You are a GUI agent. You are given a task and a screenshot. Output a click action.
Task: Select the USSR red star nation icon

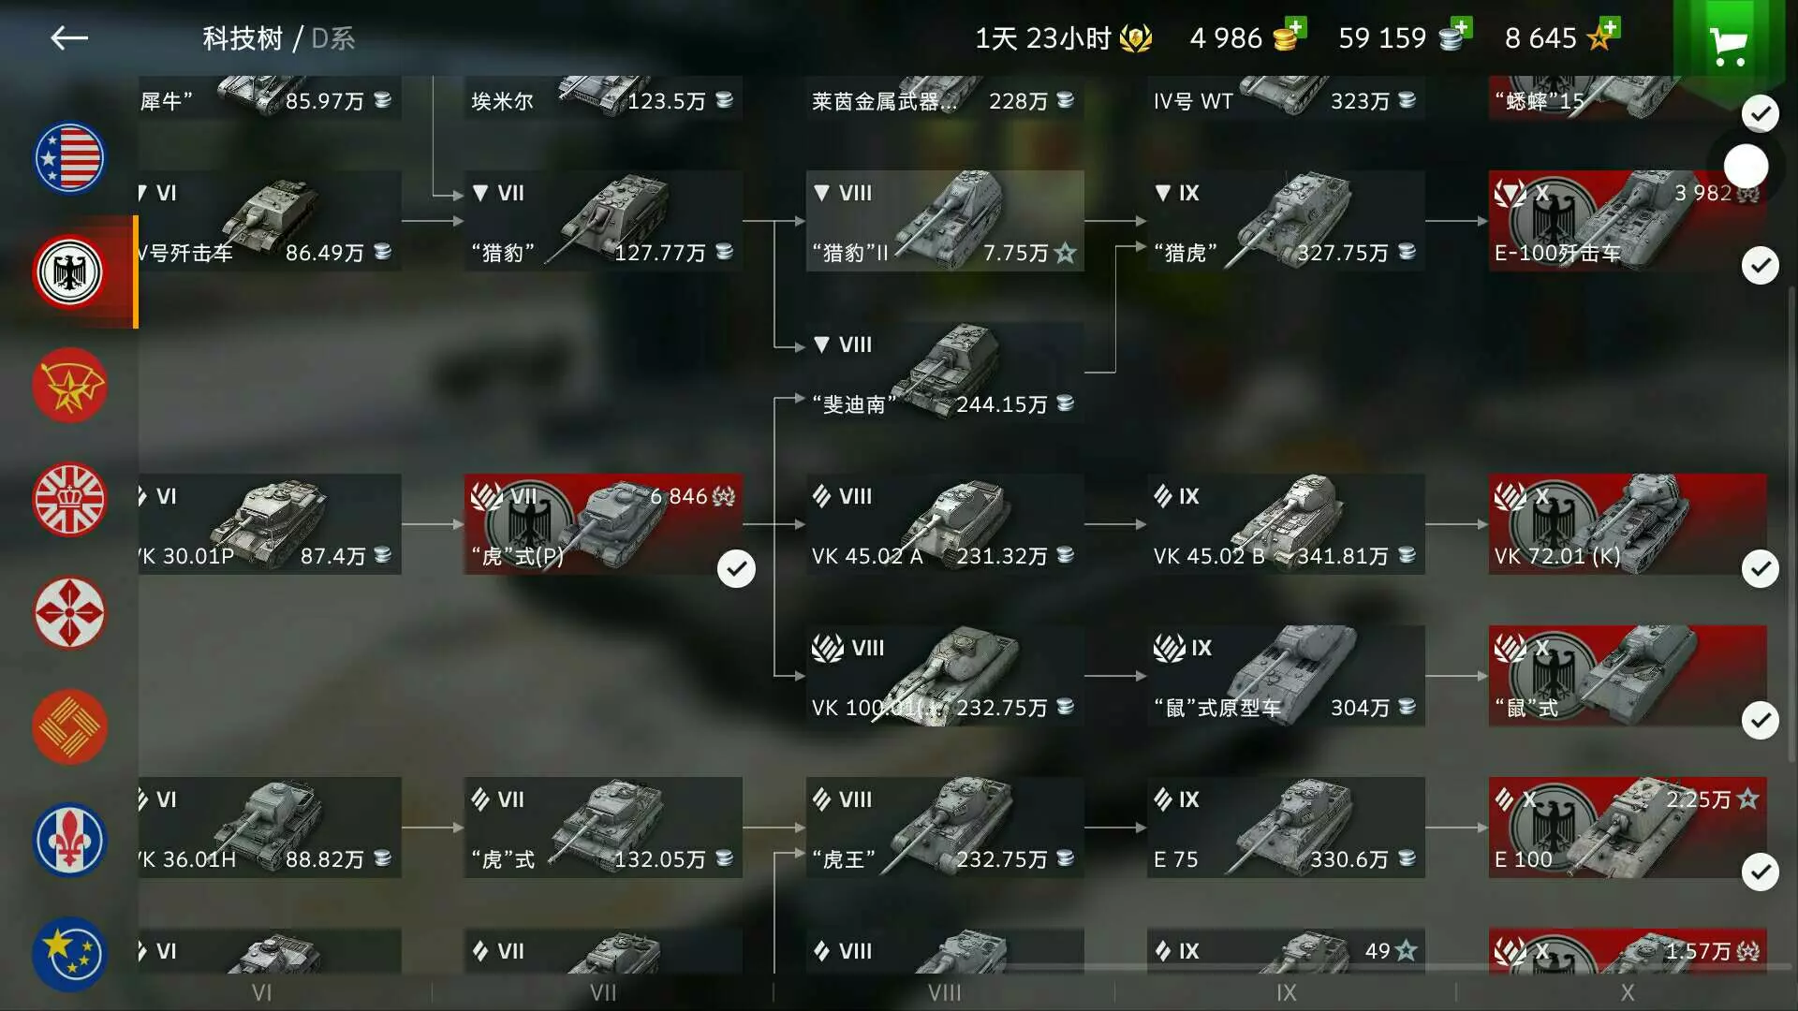click(69, 386)
